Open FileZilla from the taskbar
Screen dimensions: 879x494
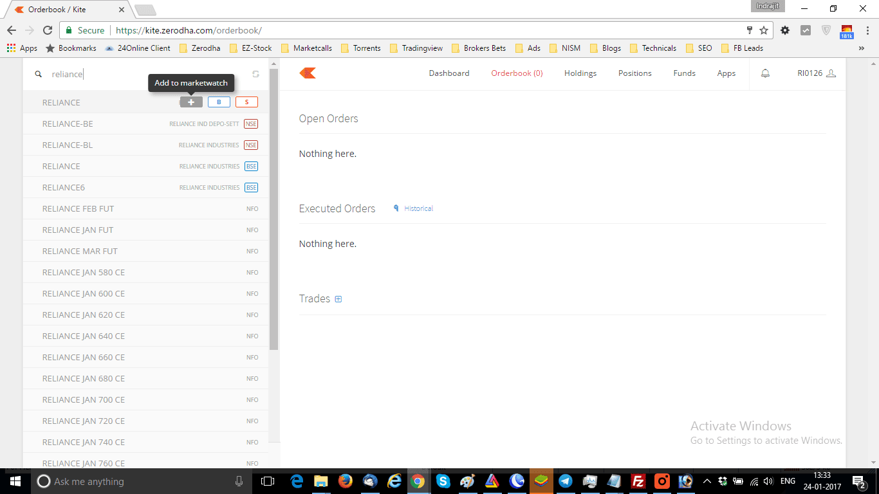(638, 481)
